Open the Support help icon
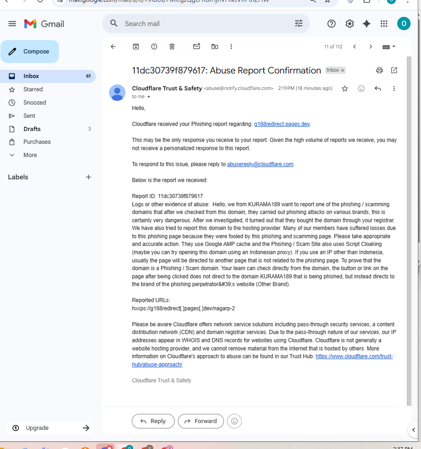This screenshot has width=421, height=449. [x=332, y=24]
